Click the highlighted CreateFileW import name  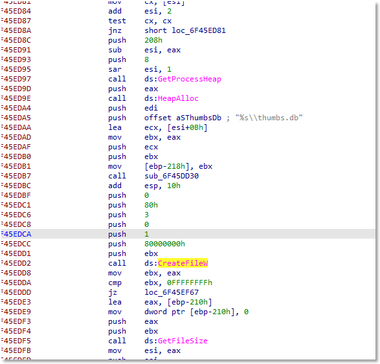pos(183,263)
